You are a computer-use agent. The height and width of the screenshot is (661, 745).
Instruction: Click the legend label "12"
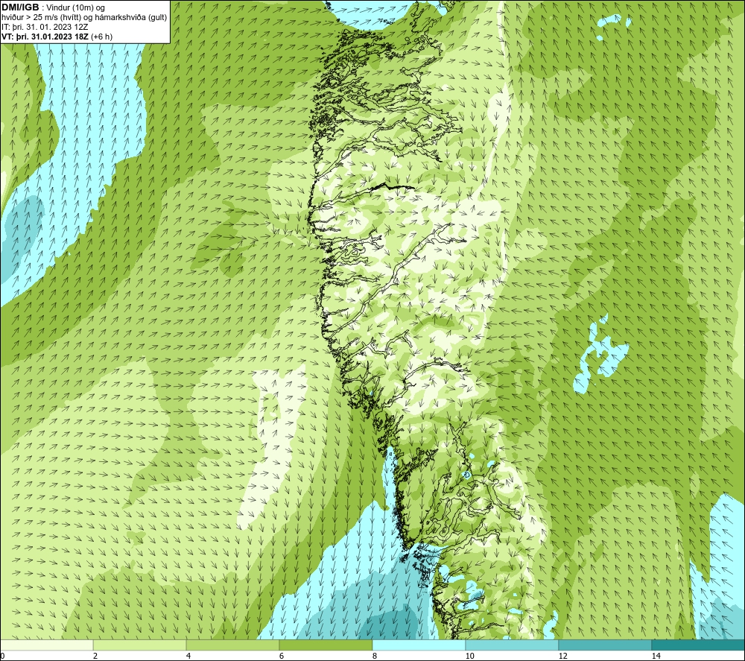click(562, 656)
